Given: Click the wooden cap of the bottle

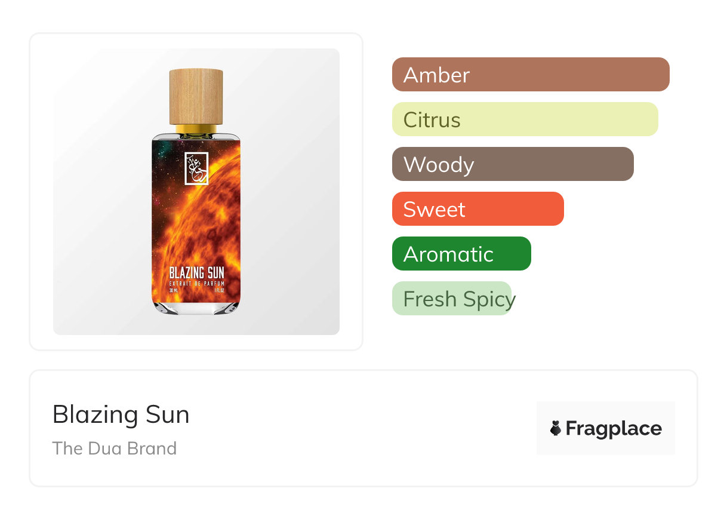Looking at the screenshot, I should pyautogui.click(x=196, y=96).
